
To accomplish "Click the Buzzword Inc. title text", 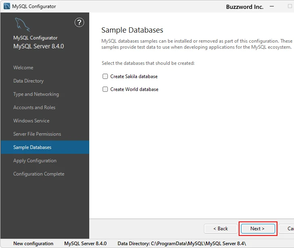I will point(245,7).
